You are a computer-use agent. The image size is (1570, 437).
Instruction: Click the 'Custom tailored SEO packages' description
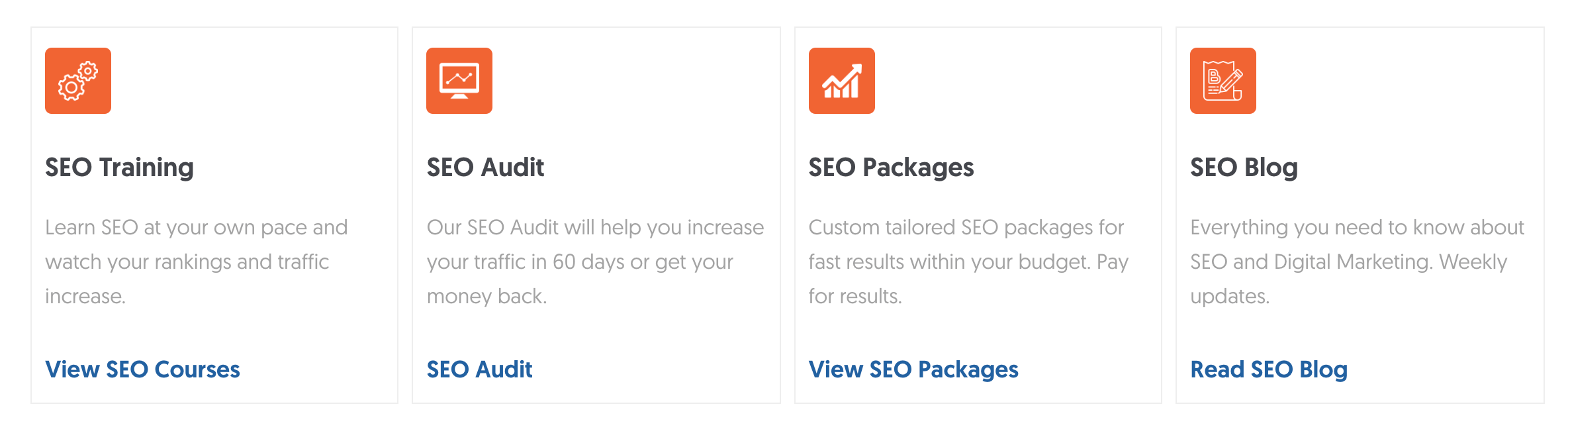point(968,262)
